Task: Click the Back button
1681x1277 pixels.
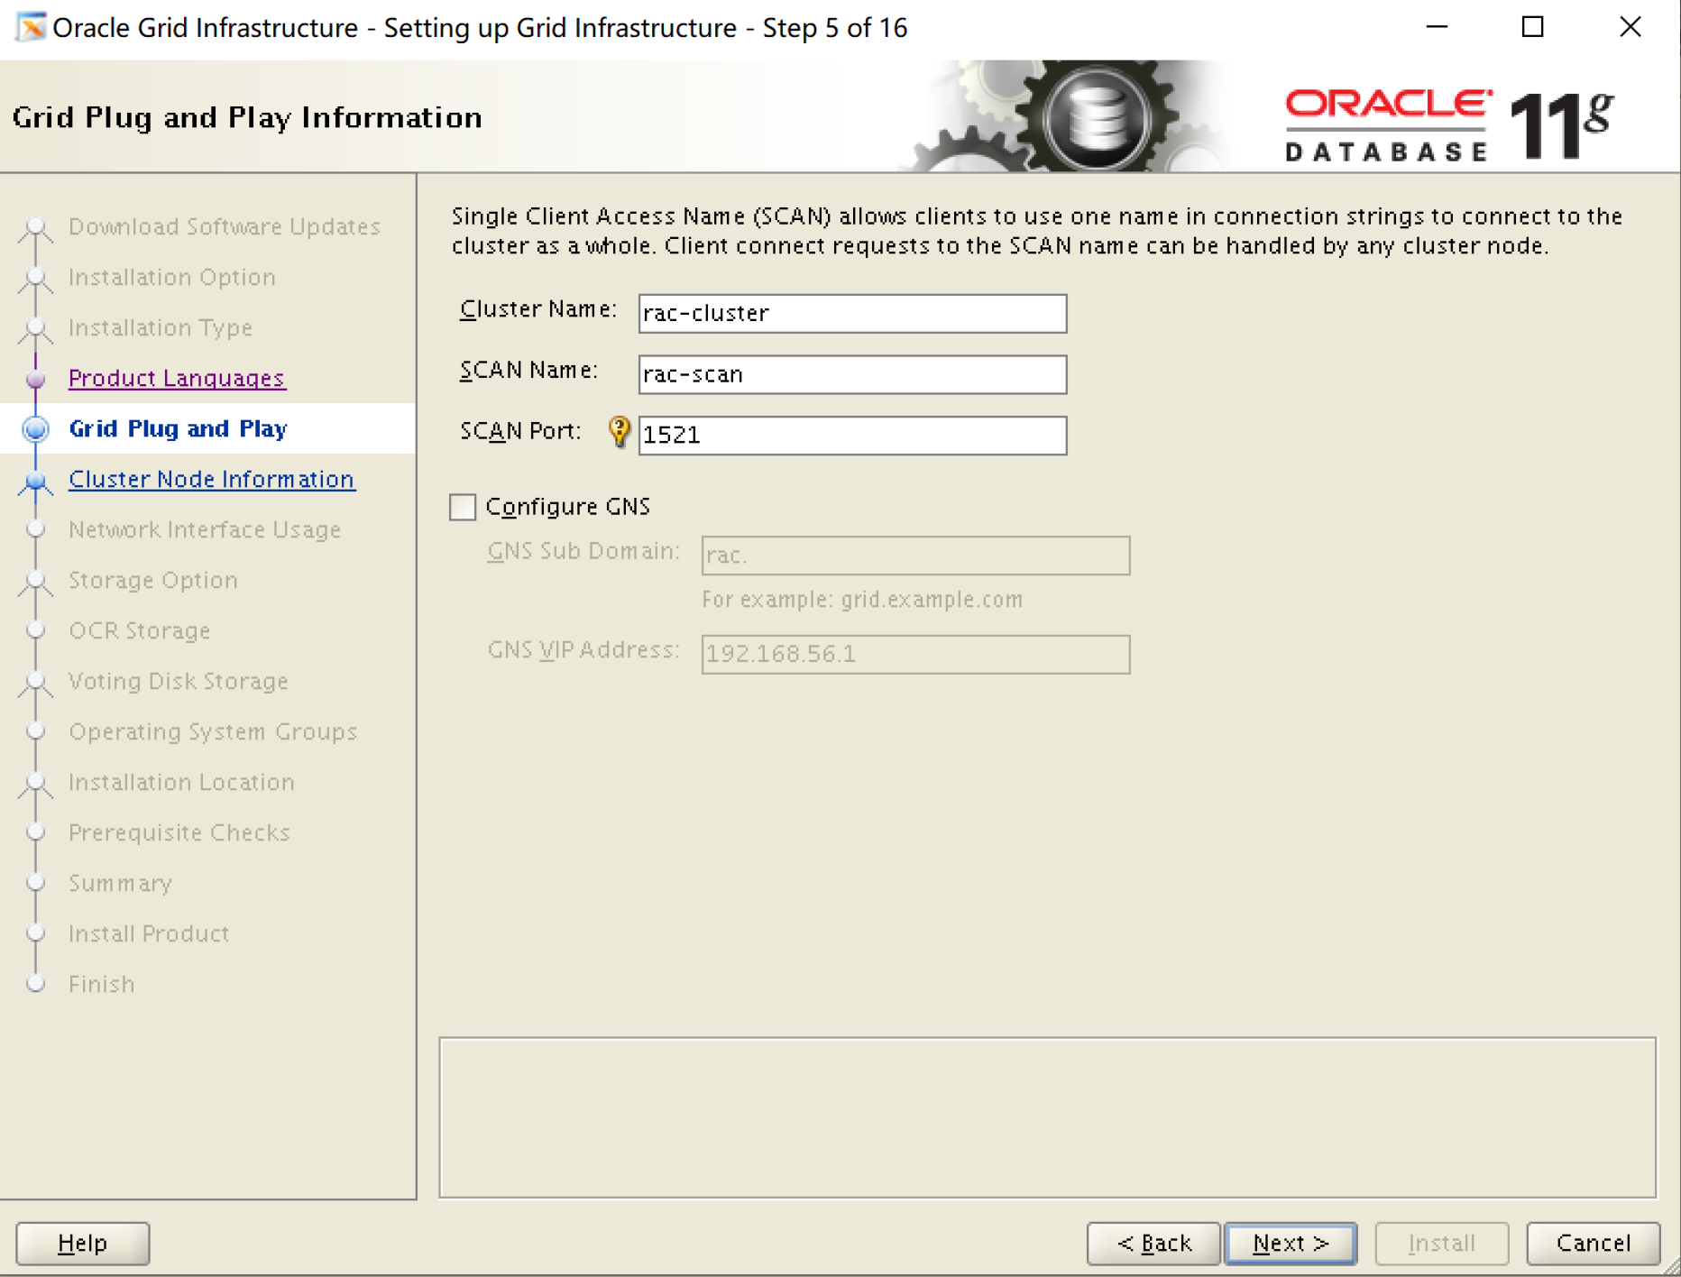Action: click(x=1153, y=1244)
